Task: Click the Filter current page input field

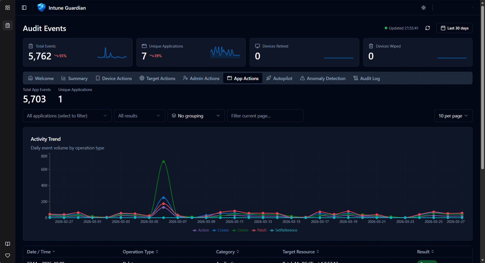Action: tap(265, 116)
